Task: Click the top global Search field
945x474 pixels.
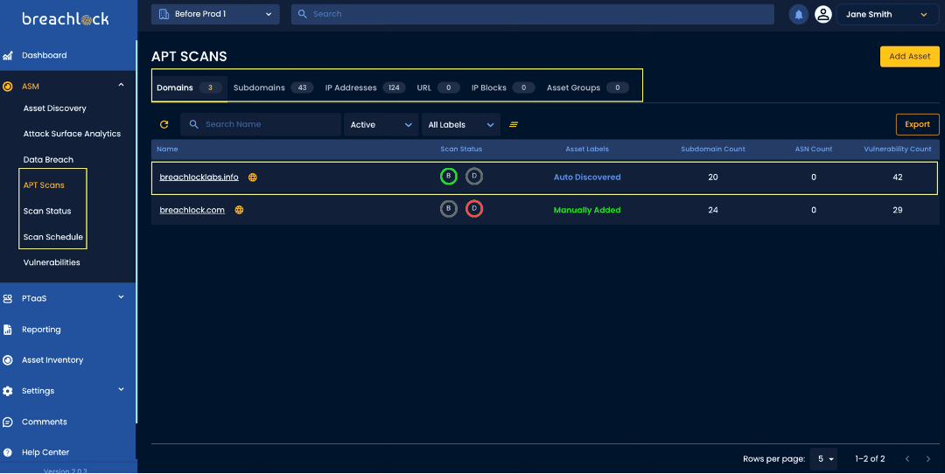Action: coord(532,15)
